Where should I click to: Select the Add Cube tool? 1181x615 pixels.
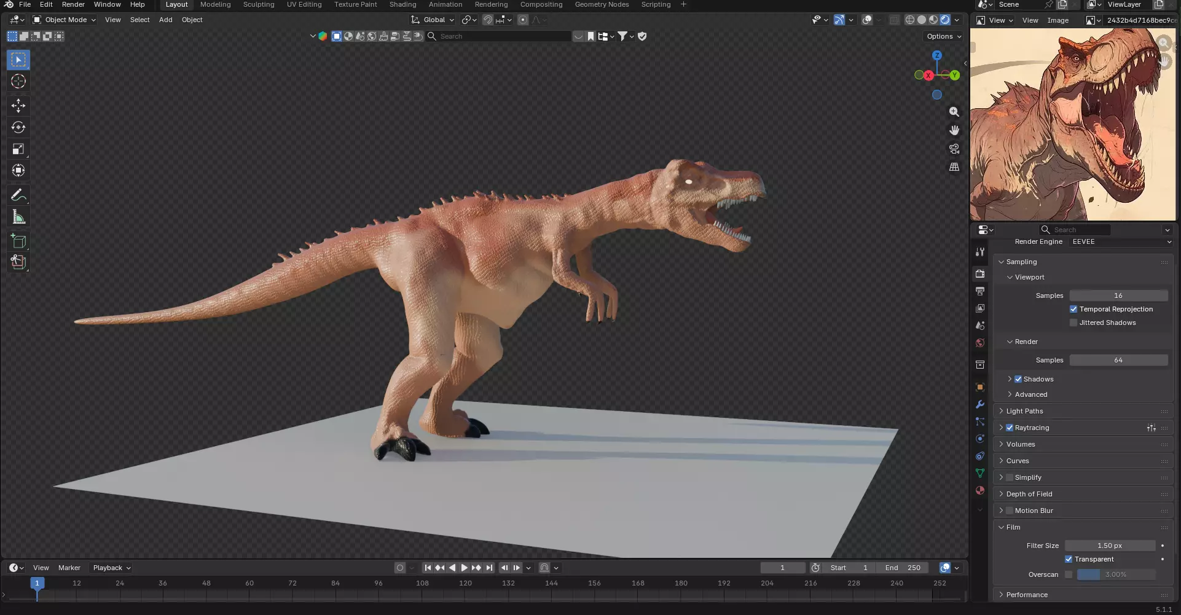[18, 241]
